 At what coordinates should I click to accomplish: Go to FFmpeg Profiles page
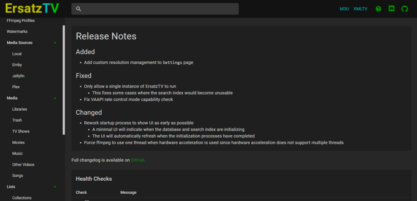click(21, 20)
